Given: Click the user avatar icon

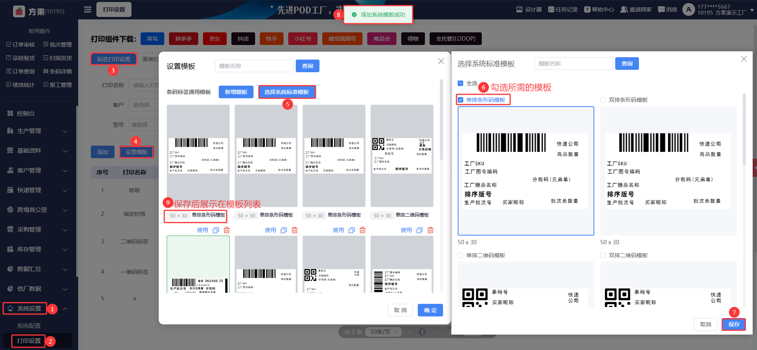Looking at the screenshot, I should [688, 9].
